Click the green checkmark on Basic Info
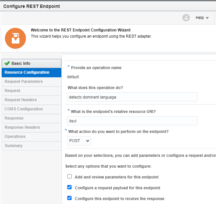 pyautogui.click(x=7, y=64)
